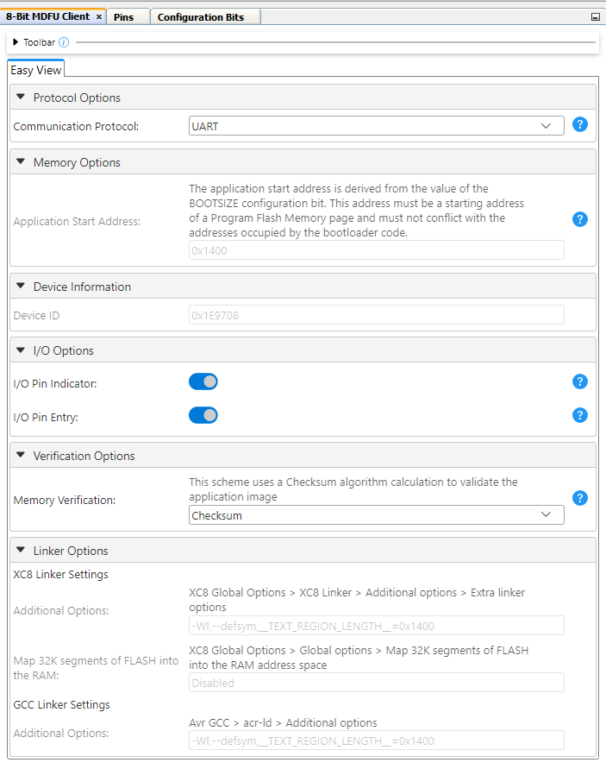Show Toolbar info icon
The image size is (606, 769).
pos(64,42)
